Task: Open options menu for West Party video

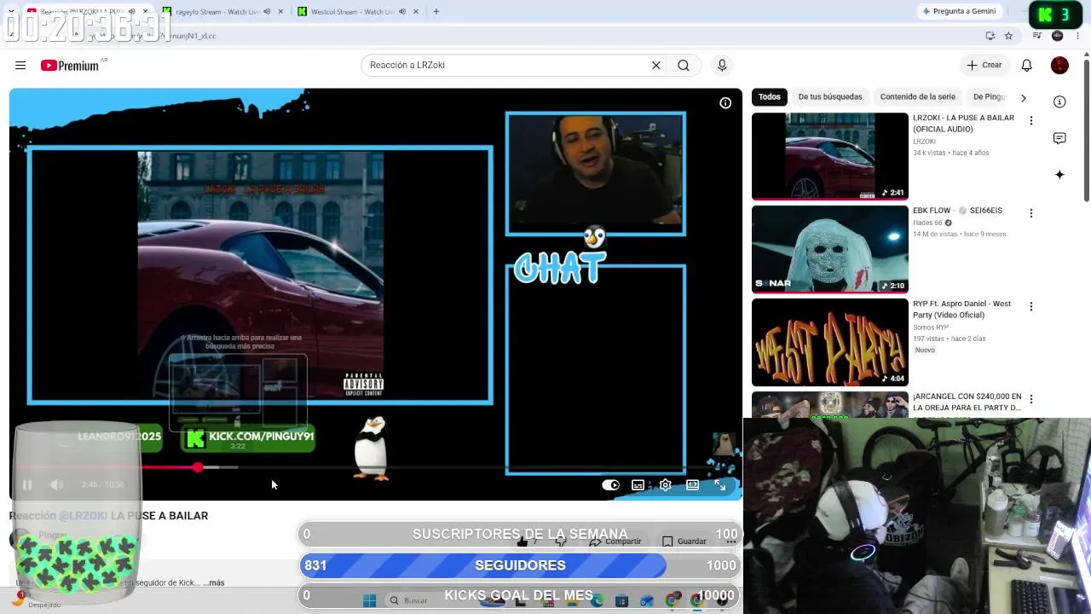Action: (x=1030, y=306)
